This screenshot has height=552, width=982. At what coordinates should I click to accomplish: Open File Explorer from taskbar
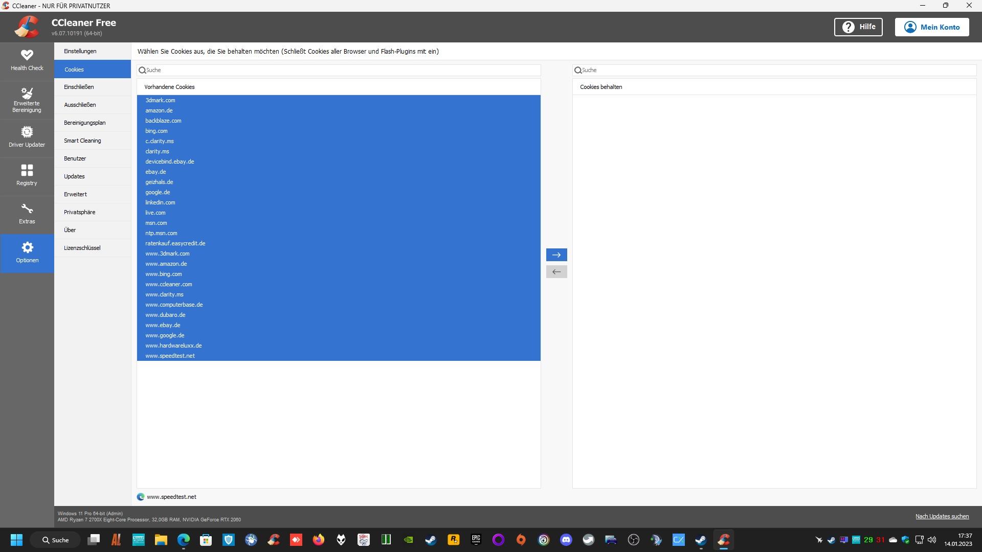(161, 540)
